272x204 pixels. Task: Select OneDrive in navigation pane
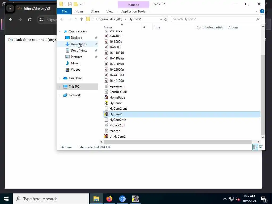click(x=75, y=78)
